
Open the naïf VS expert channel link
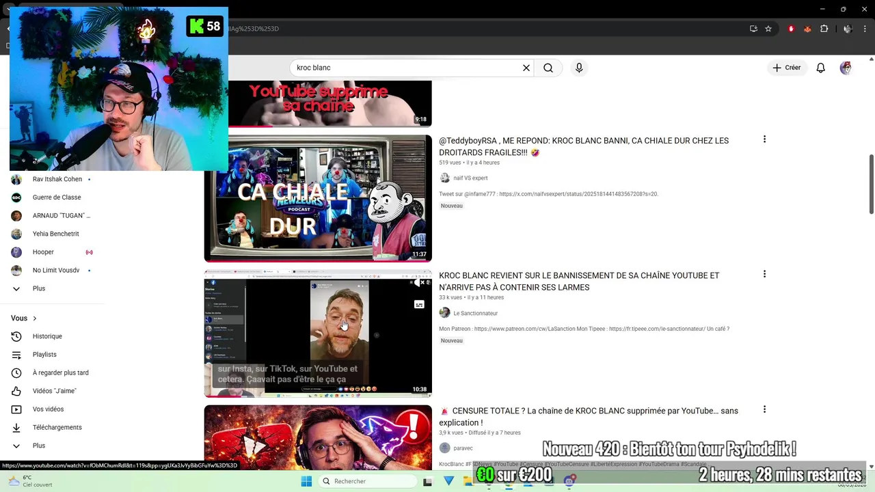(x=470, y=178)
